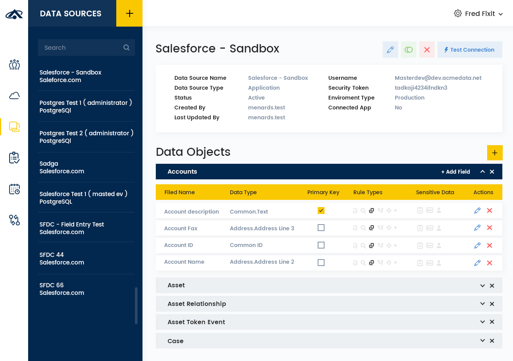Screen dimensions: 513x361
Task: Click the card sensitive data icon for Account description
Action: (x=430, y=210)
